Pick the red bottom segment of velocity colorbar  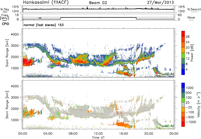pyautogui.click(x=183, y=124)
